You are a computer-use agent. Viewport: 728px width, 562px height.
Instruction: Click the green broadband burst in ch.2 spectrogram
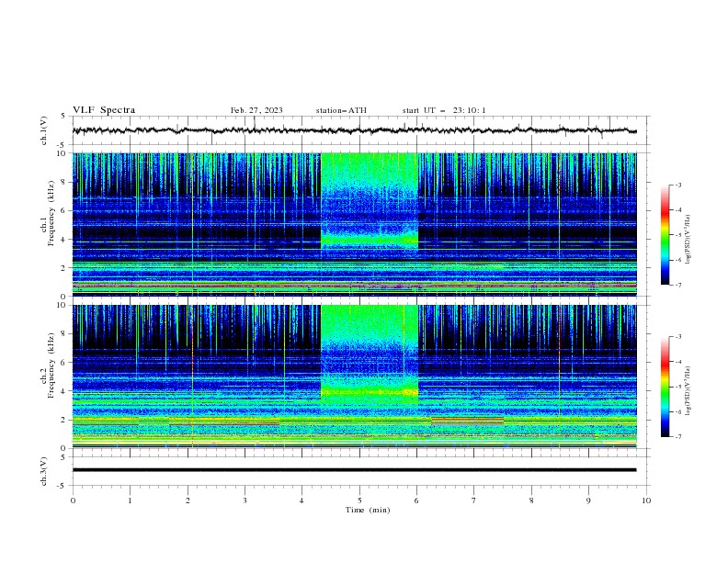(370, 353)
